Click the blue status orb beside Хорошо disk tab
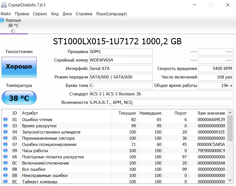The image size is (236, 186). [x=2, y=20]
